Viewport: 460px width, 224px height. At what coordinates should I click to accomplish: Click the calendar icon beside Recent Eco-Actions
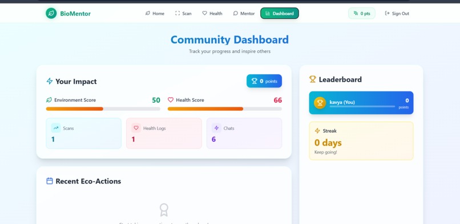point(50,181)
